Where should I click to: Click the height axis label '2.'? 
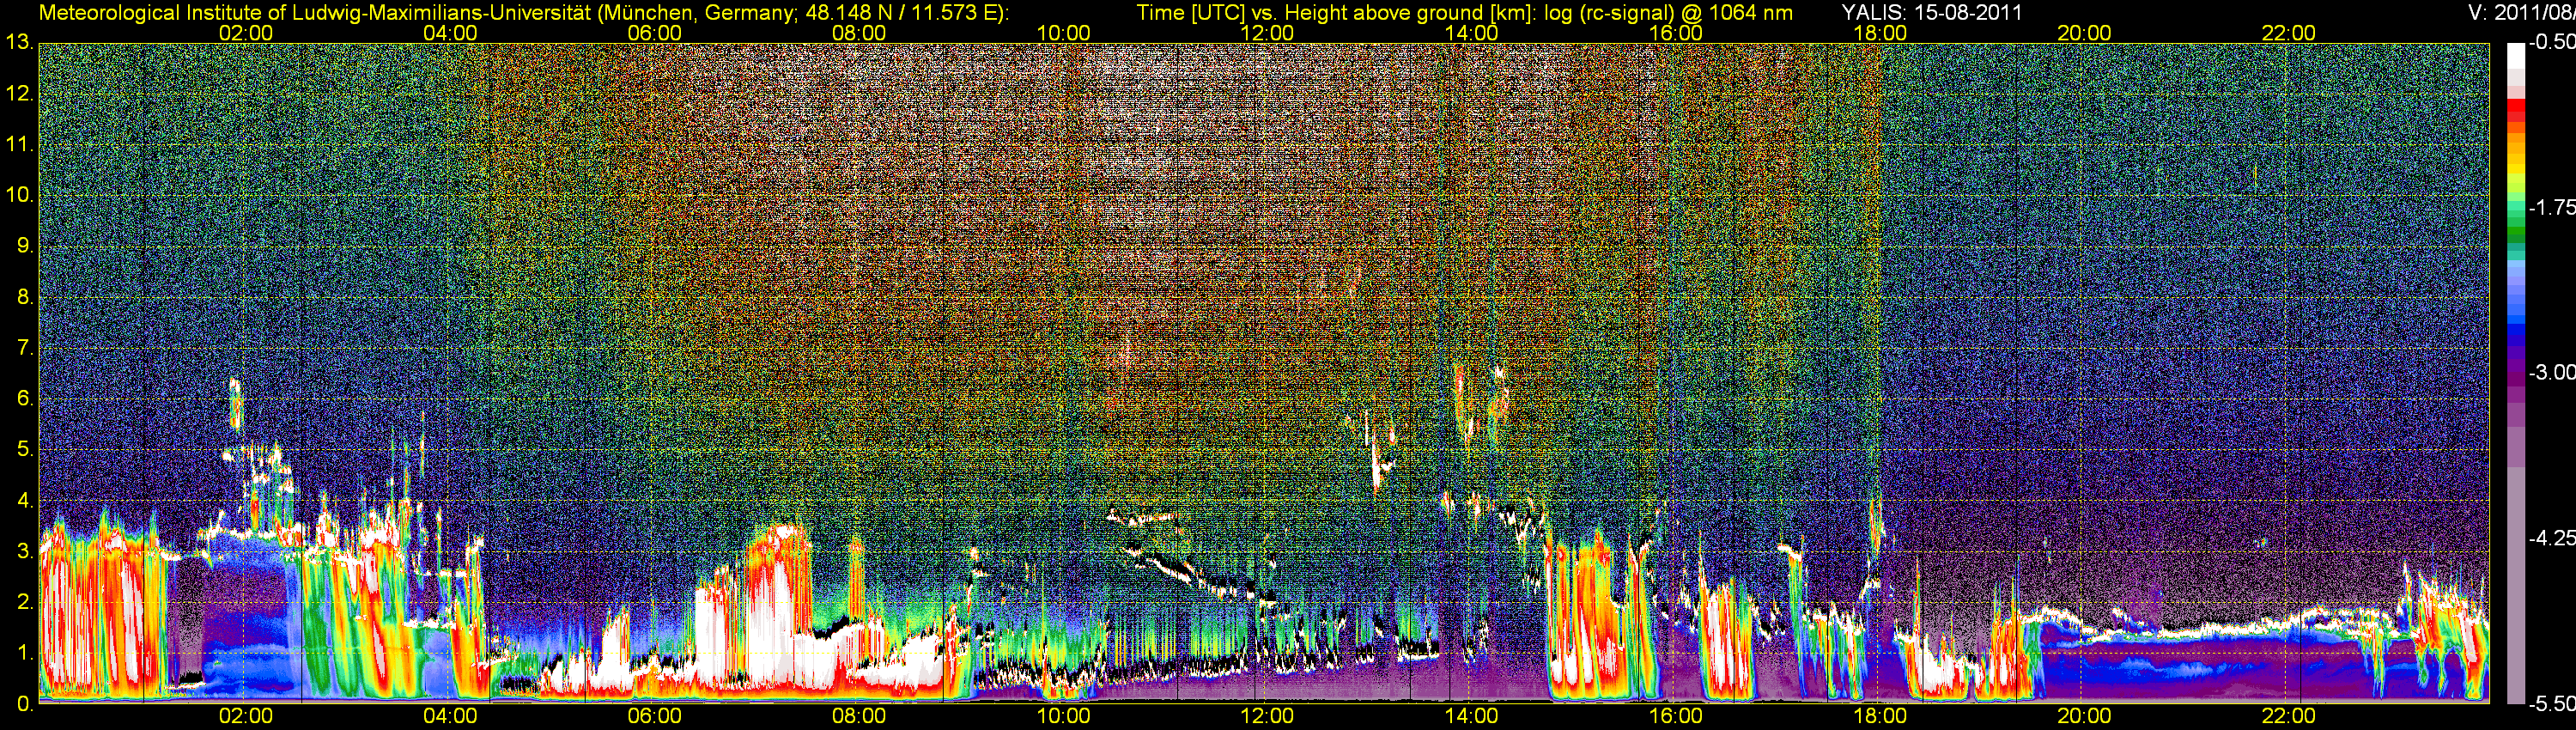(25, 602)
